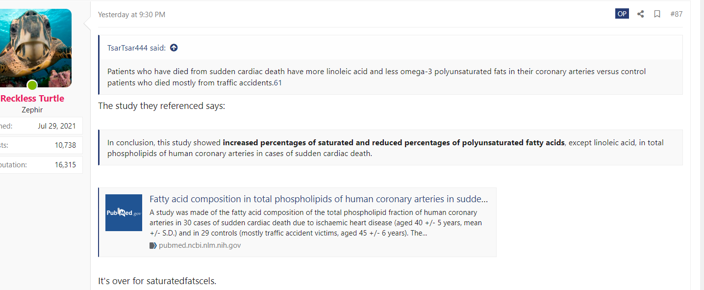
Task: Click the up-arrow icon beside TsarTsar444 said
Action: [x=174, y=48]
